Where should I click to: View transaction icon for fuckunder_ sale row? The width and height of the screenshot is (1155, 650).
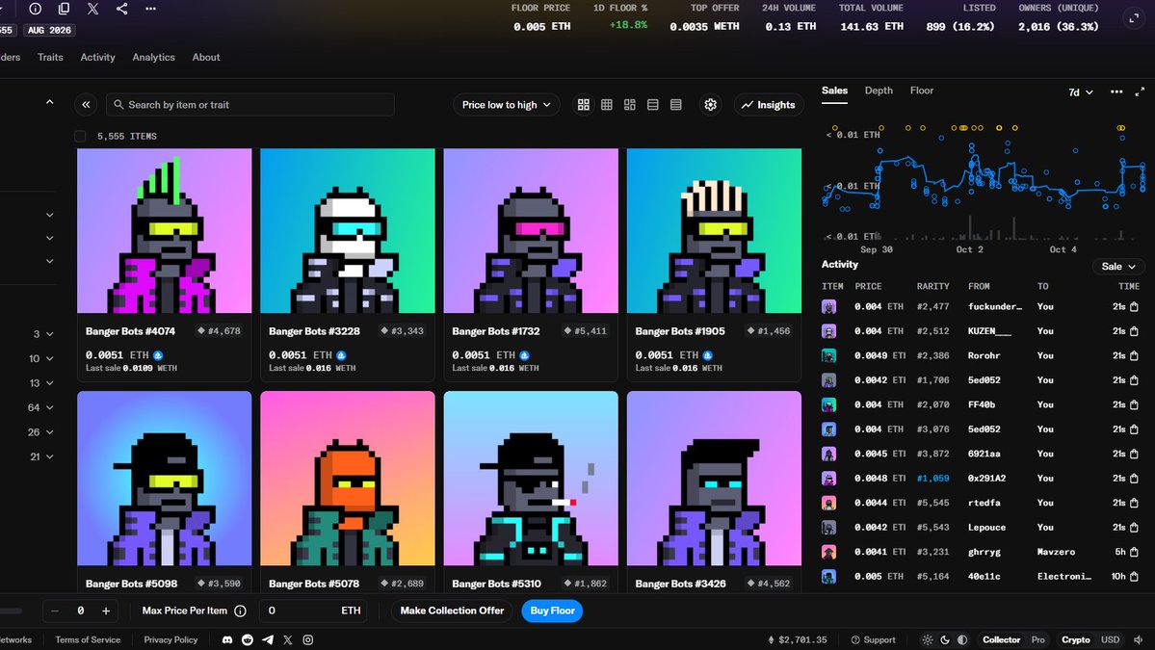pos(1135,306)
